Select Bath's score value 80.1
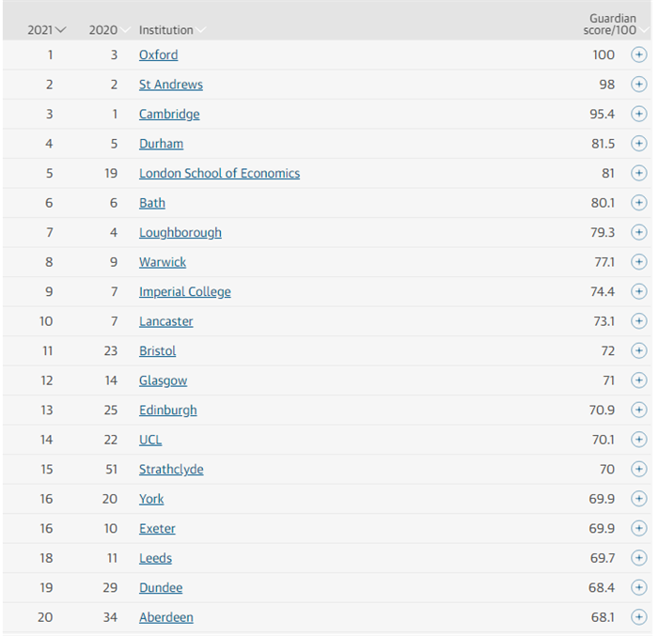The width and height of the screenshot is (658, 636). tap(603, 203)
